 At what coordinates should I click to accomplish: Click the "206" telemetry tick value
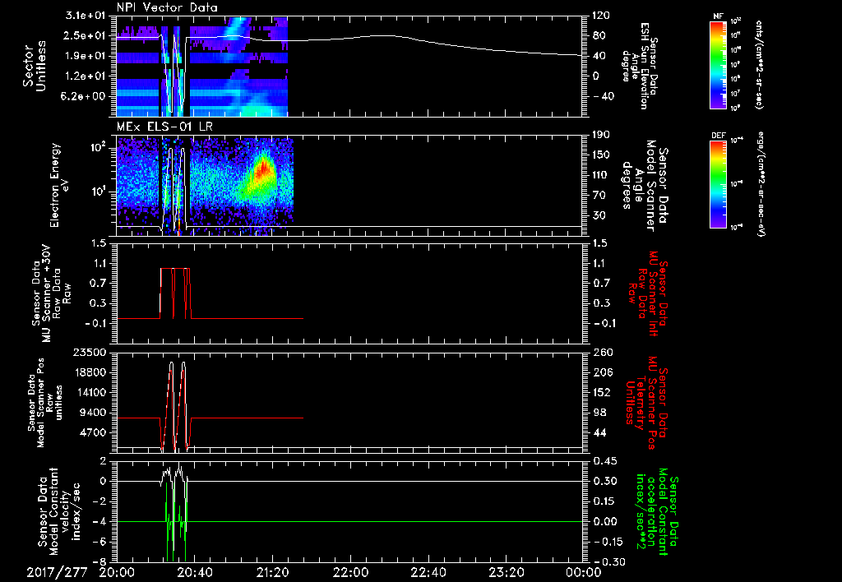(x=601, y=372)
